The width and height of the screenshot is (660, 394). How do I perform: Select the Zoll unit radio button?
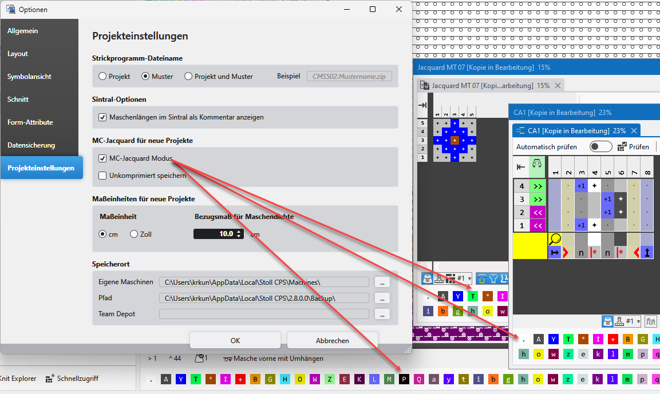pyautogui.click(x=134, y=234)
